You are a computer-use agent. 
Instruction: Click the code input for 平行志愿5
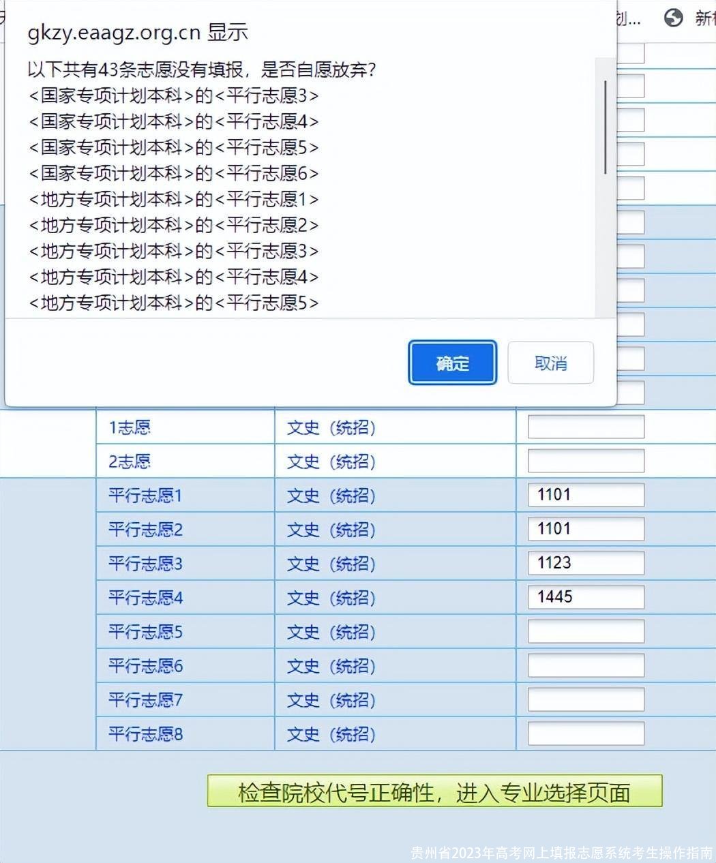(585, 631)
